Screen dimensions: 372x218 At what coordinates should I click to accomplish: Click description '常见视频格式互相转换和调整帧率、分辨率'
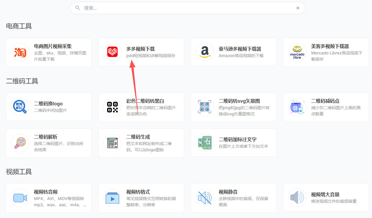[151, 202]
